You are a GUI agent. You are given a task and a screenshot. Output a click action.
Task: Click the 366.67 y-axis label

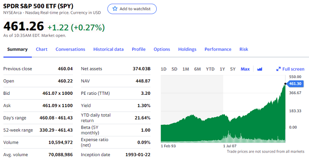tap(295, 93)
